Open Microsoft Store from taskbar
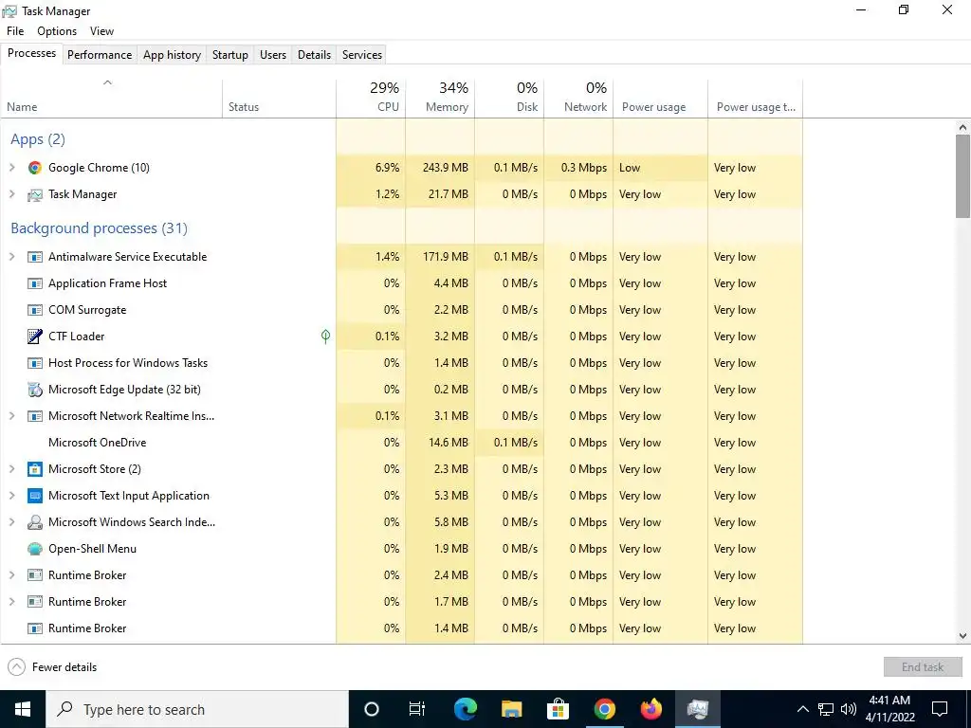Image resolution: width=971 pixels, height=728 pixels. coord(558,709)
